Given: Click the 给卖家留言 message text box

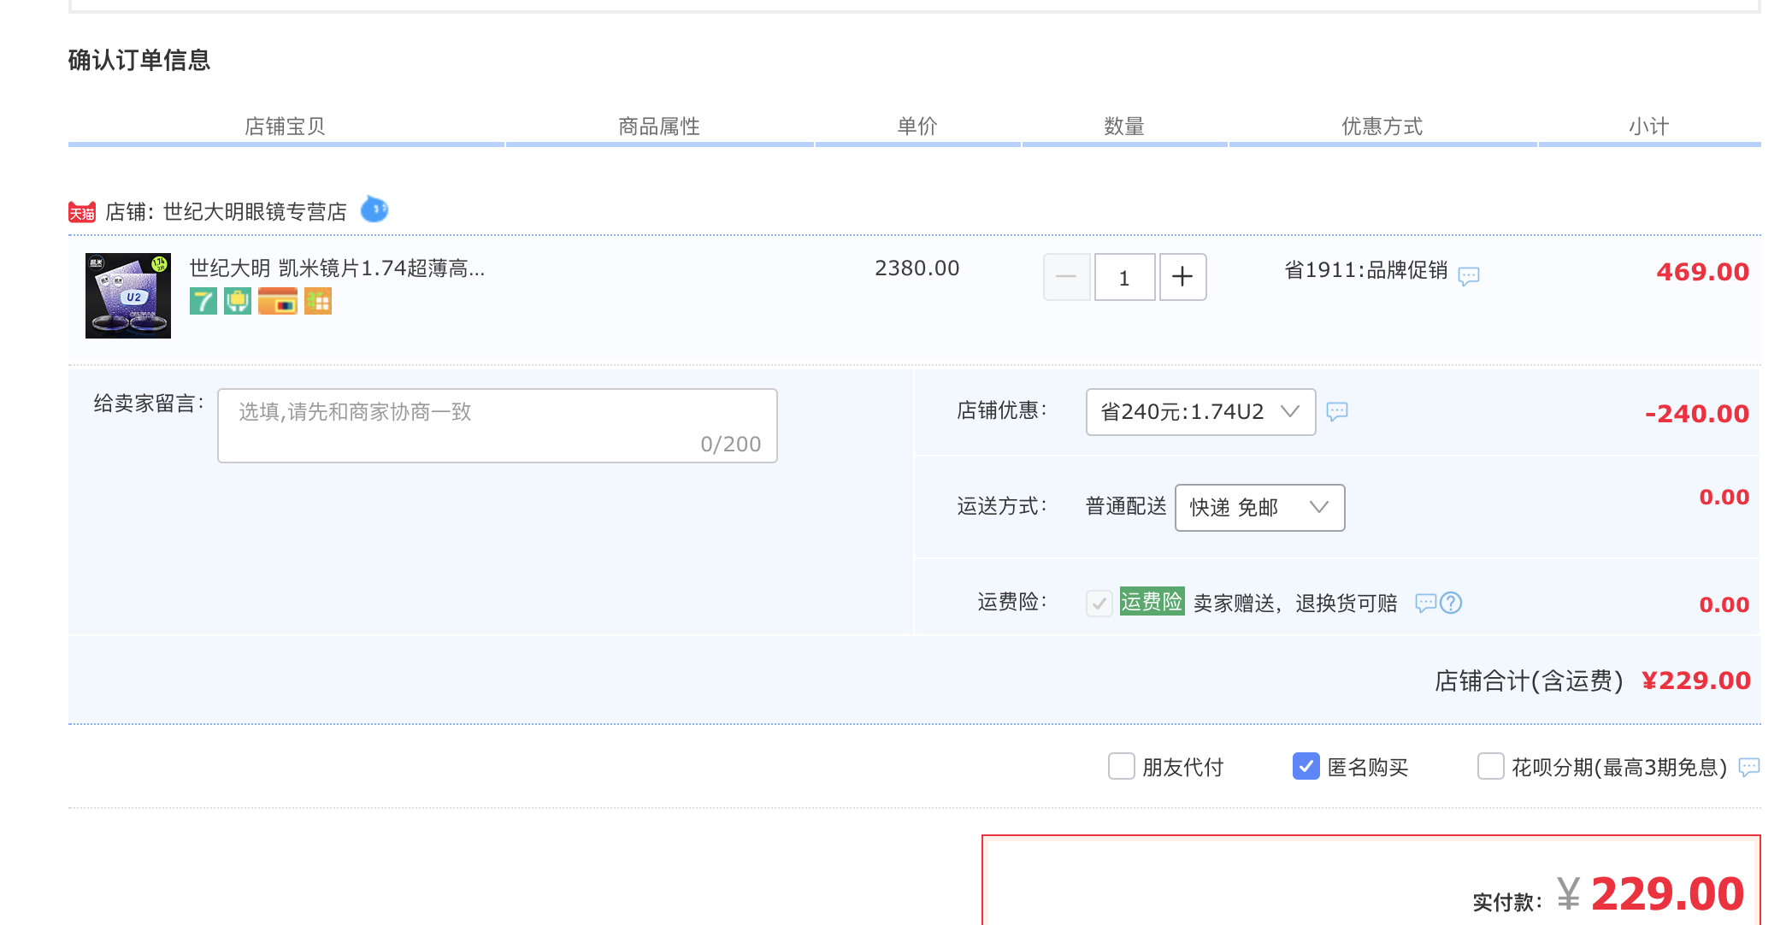Looking at the screenshot, I should pos(498,426).
